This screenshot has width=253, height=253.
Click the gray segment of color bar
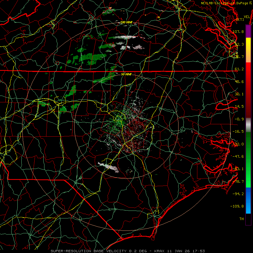(248, 125)
